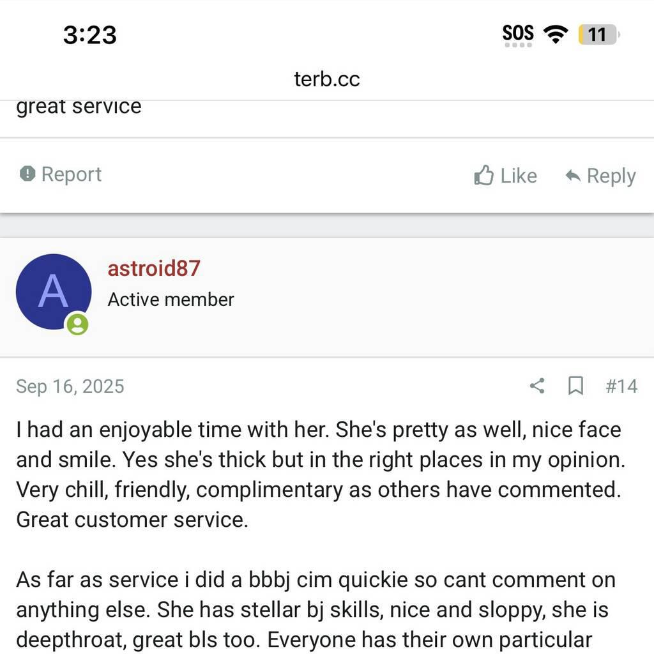
Task: Tap the green online status badge on the avatar
Action: pos(77,324)
